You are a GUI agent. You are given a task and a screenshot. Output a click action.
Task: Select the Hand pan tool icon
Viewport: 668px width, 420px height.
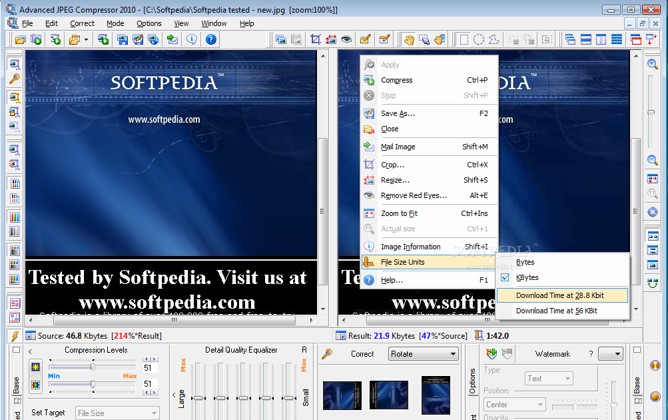[x=410, y=39]
